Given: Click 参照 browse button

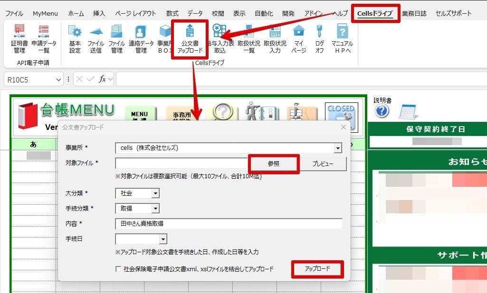Looking at the screenshot, I should [274, 164].
